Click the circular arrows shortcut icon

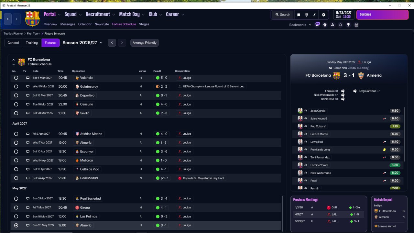tap(341, 25)
